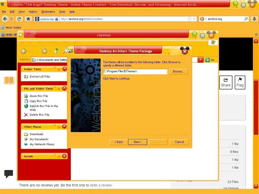Viewport: 259px width, 194px height.
Task: Collapse the Folder Tasks panel
Action: pyautogui.click(x=64, y=69)
